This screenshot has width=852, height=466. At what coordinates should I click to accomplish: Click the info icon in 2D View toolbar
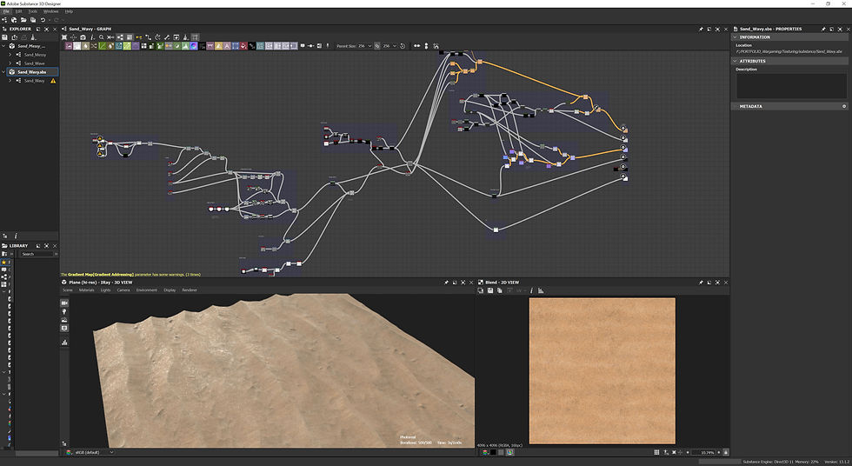[531, 290]
